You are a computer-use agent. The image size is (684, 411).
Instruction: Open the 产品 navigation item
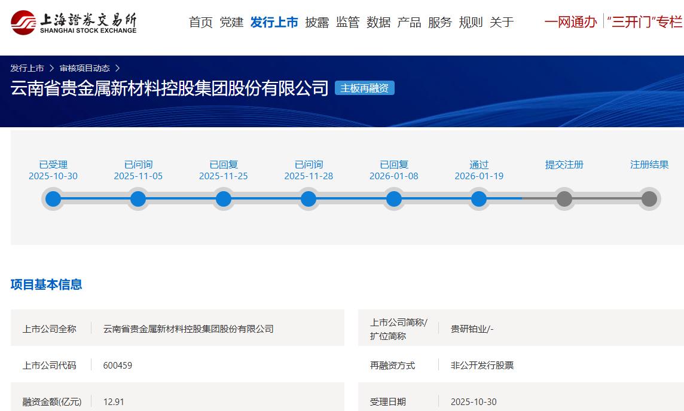pos(409,23)
